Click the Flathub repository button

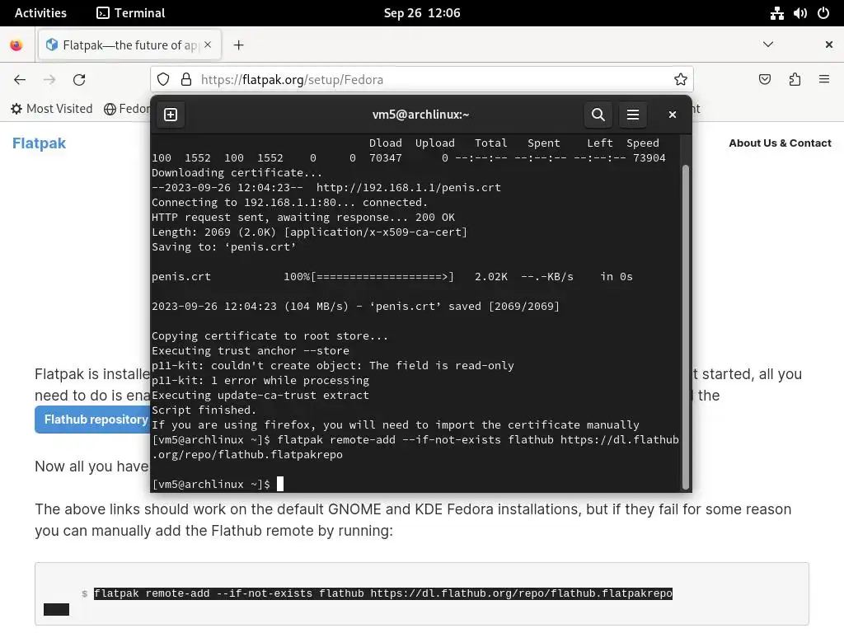92,420
